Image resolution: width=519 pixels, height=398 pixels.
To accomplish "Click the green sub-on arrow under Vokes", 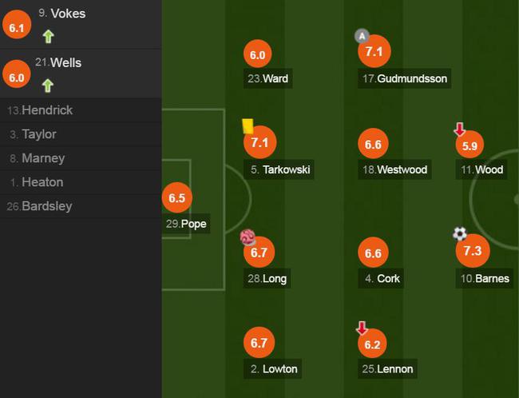I will [x=49, y=37].
